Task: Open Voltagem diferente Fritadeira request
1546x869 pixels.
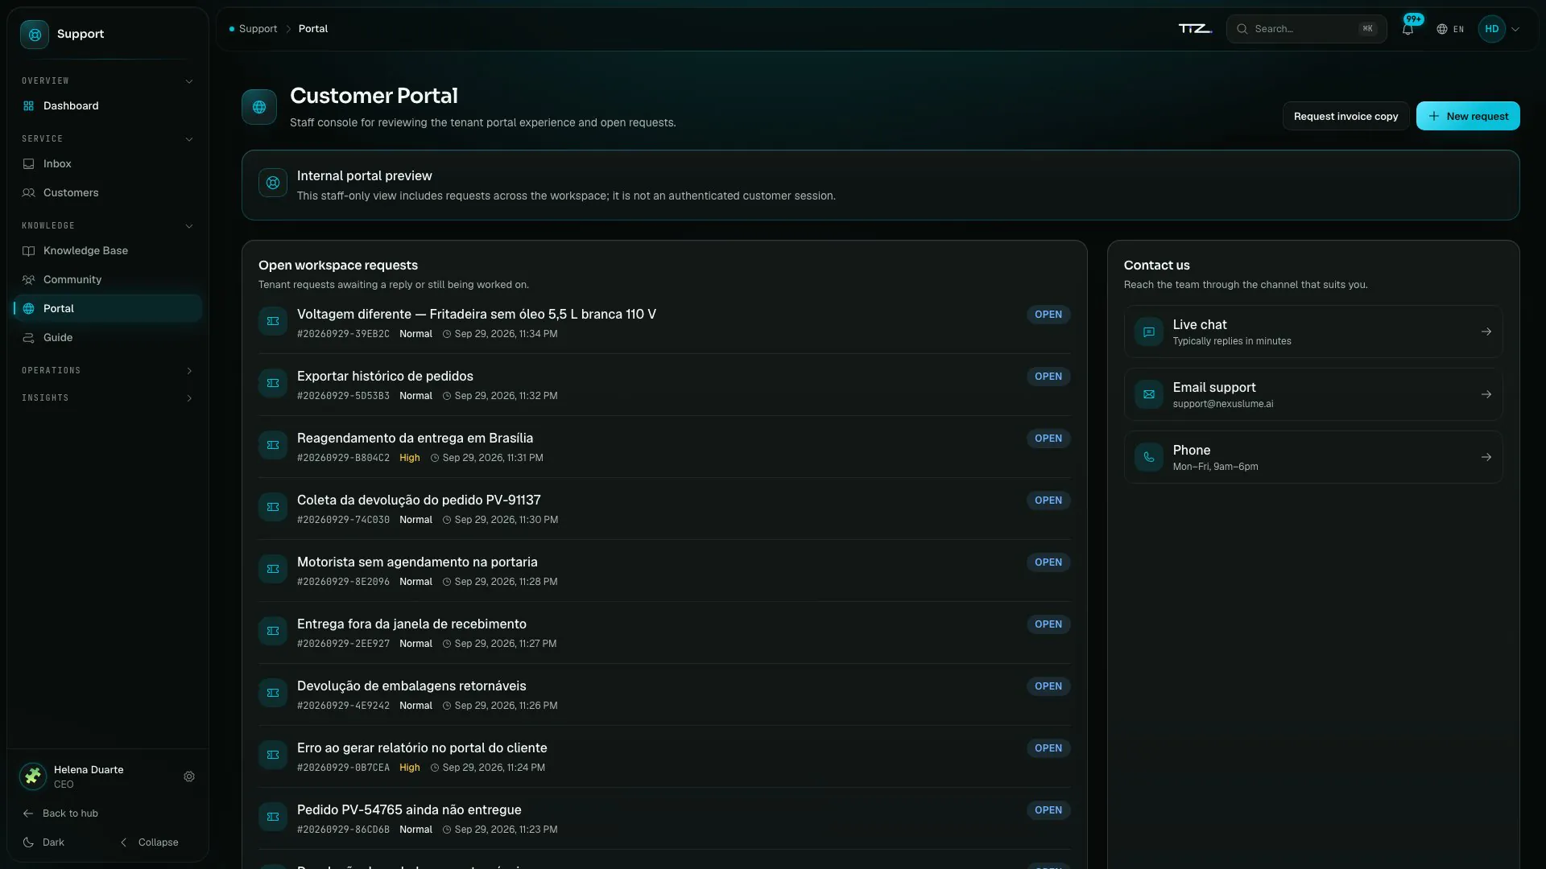Action: tap(477, 315)
